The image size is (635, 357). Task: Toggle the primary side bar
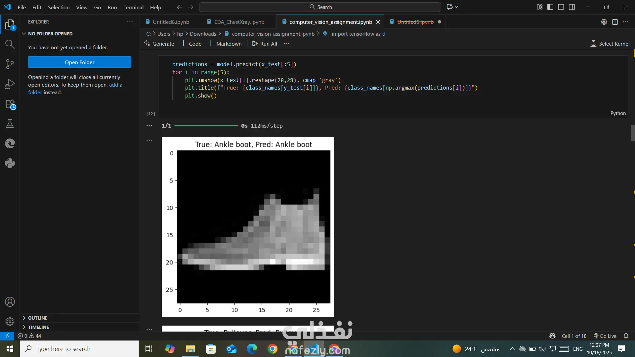(x=550, y=7)
